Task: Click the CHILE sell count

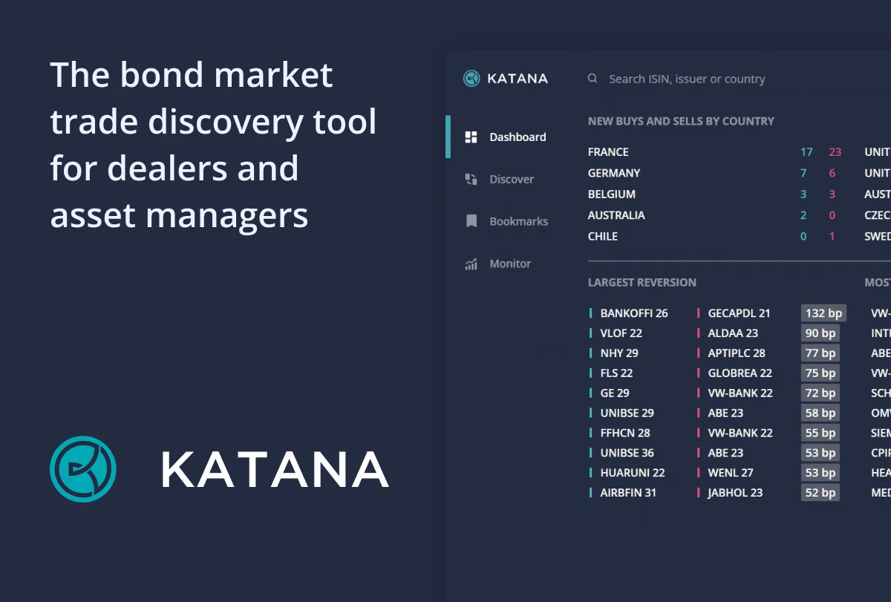Action: (832, 236)
